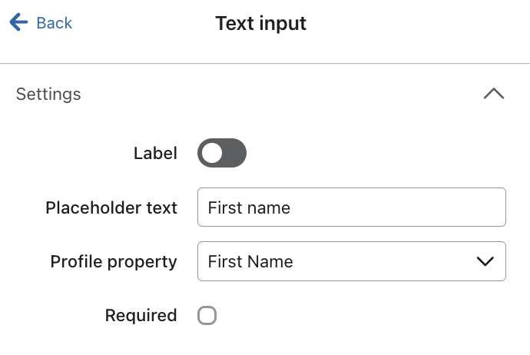Viewport: 530px width, 355px height.
Task: Enable the Label toggle switch
Action: tap(222, 153)
